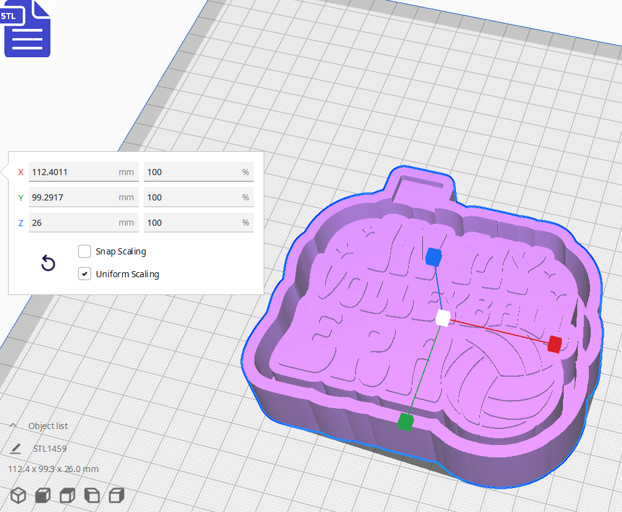Uncheck Uniform Scaling to scale axes independently
Image resolution: width=622 pixels, height=512 pixels.
(84, 274)
